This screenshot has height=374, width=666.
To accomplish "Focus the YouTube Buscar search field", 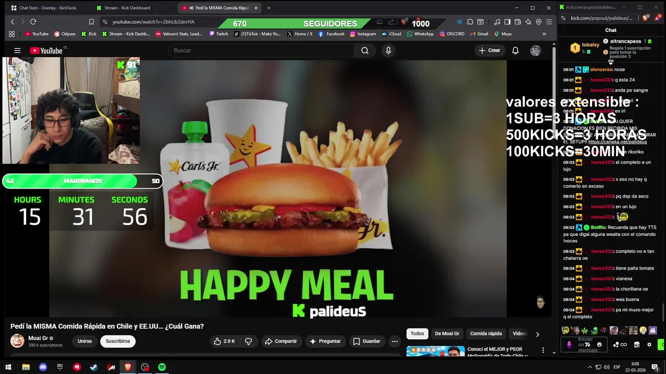I will (261, 50).
